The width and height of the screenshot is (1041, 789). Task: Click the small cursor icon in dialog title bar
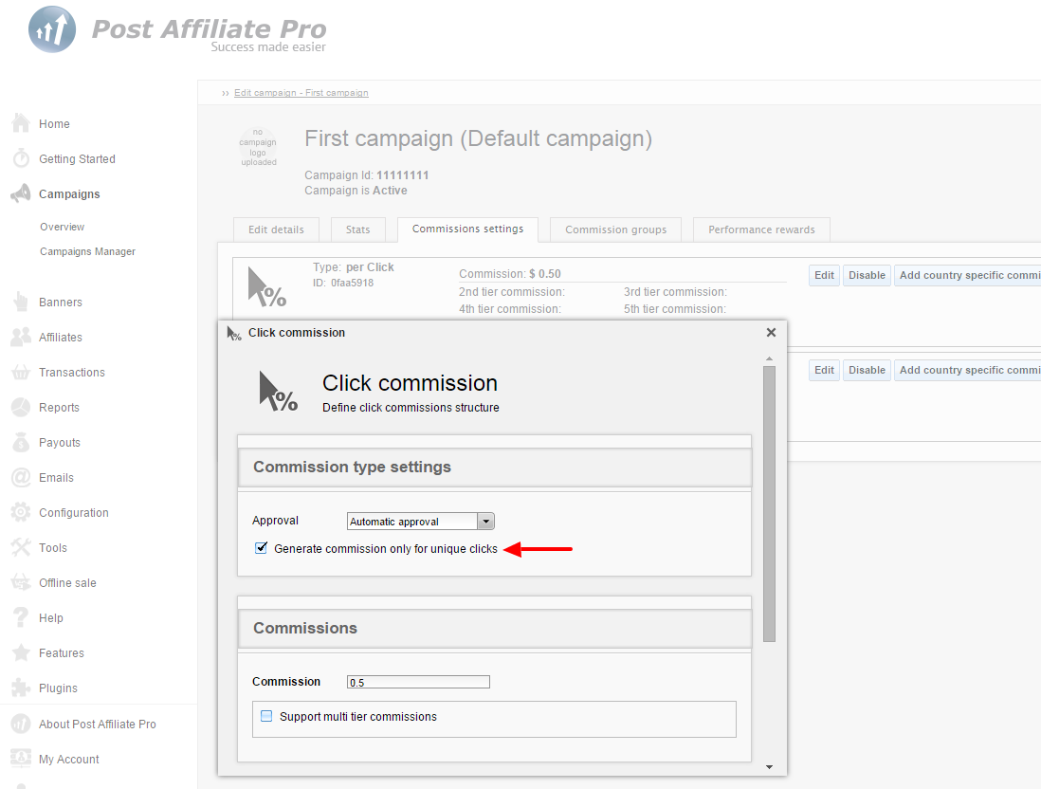[x=233, y=334]
